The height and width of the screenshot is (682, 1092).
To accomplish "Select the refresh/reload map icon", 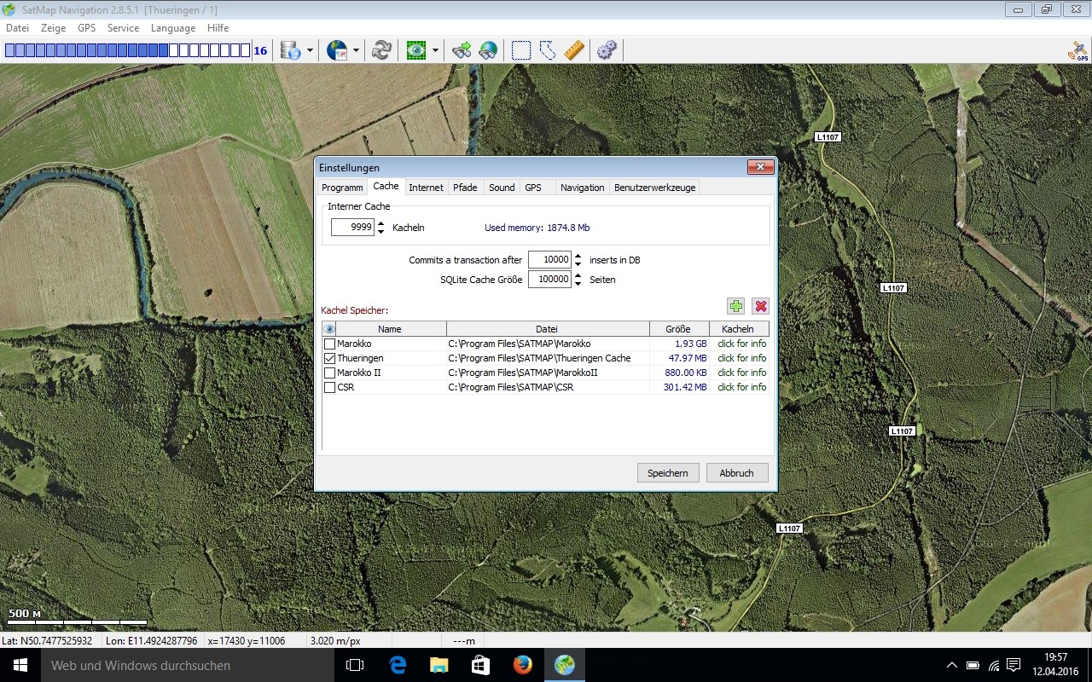I will coord(381,50).
